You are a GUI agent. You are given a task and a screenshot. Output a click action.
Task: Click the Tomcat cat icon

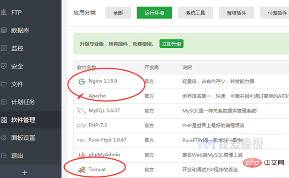[82, 170]
